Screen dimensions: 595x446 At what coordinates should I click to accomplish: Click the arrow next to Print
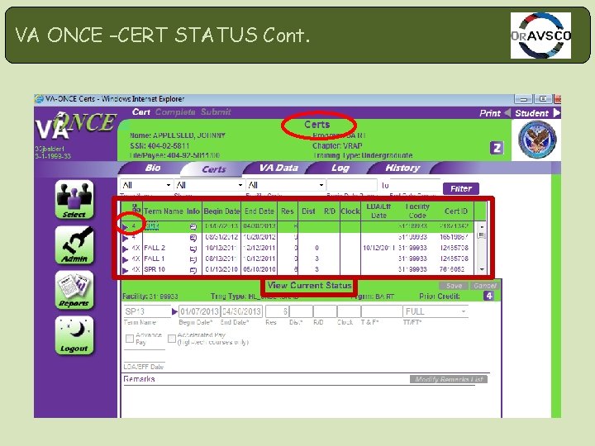pos(507,112)
